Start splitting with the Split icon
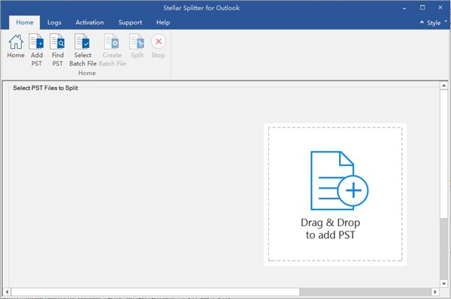Viewport: 451px width, 299px height. pyautogui.click(x=137, y=41)
